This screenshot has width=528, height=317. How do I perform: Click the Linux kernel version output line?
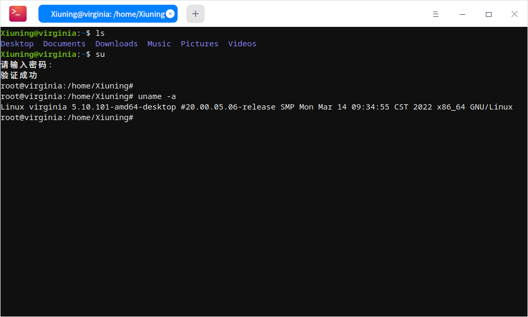(x=257, y=106)
